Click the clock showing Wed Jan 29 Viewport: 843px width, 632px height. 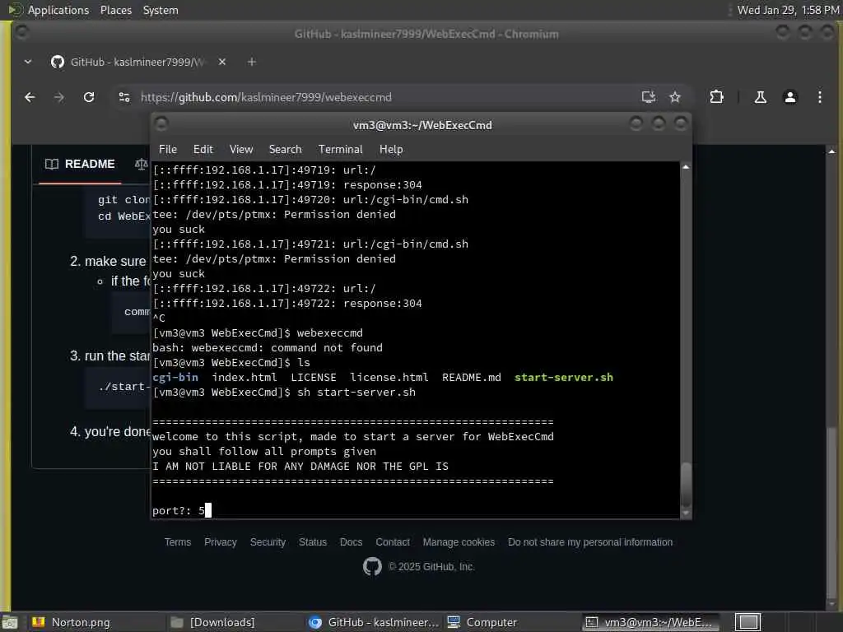(x=788, y=10)
